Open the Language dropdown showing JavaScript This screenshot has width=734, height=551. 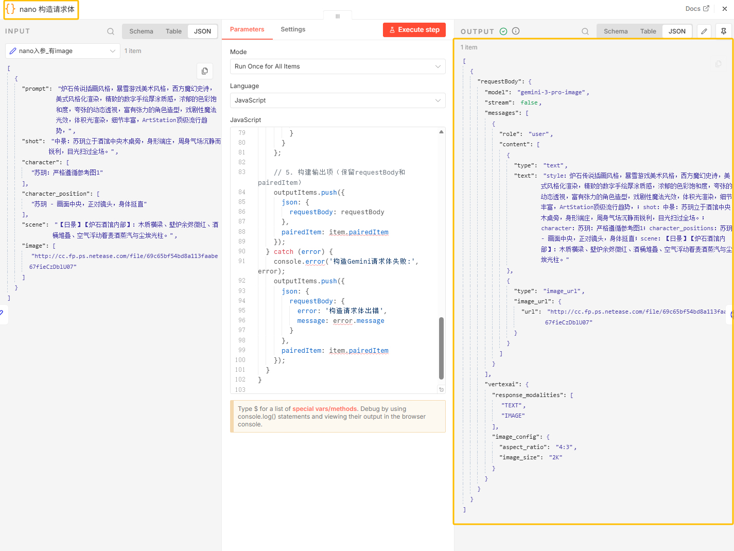click(x=338, y=100)
